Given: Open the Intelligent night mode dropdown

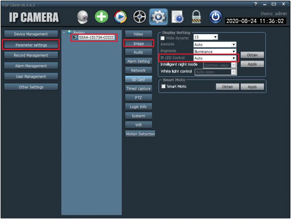Looking at the screenshot, I should point(220,65).
